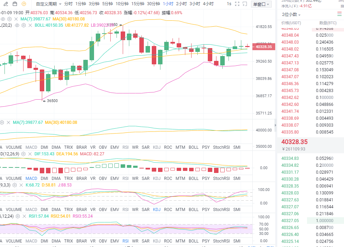Click the add chart window icon
This screenshot has height=247, width=344.
(244, 3)
